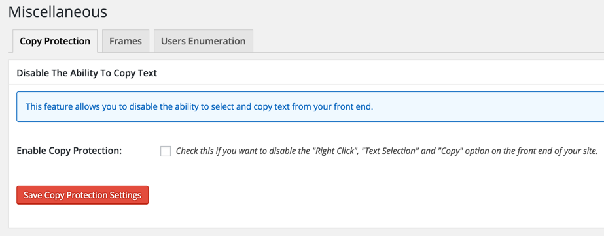Click the "Right Click" phrase in description
Image resolution: width=604 pixels, height=236 pixels.
click(x=335, y=151)
